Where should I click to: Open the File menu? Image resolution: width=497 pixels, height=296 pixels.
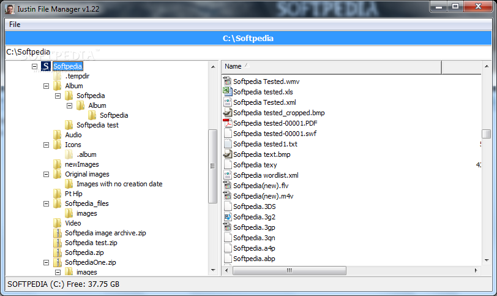coord(15,25)
